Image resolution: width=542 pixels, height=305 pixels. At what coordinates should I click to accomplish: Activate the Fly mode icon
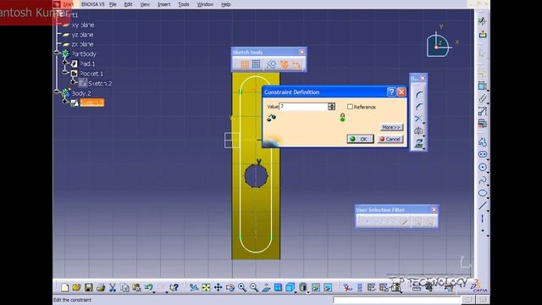point(194,287)
